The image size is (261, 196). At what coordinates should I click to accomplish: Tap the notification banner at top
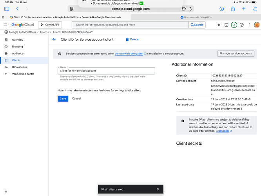click(x=130, y=3)
